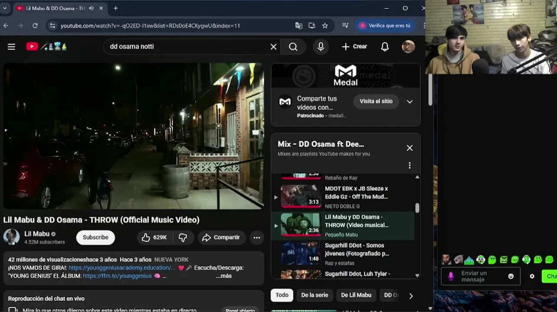The height and width of the screenshot is (312, 557).
Task: Dislike the video with thumbs down
Action: (183, 237)
